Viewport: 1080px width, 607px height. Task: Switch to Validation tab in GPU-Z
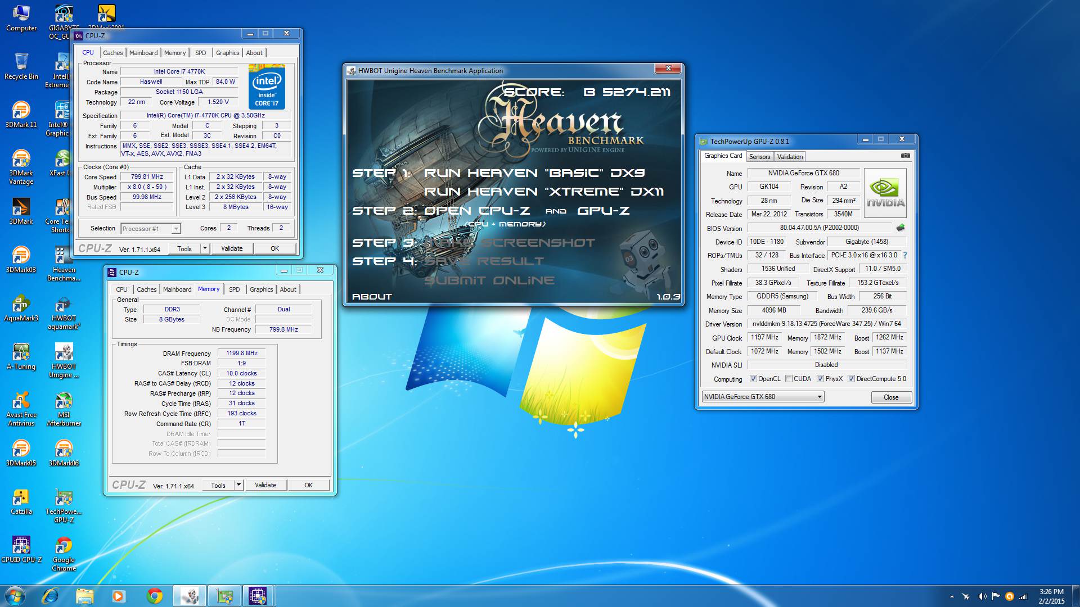(790, 157)
